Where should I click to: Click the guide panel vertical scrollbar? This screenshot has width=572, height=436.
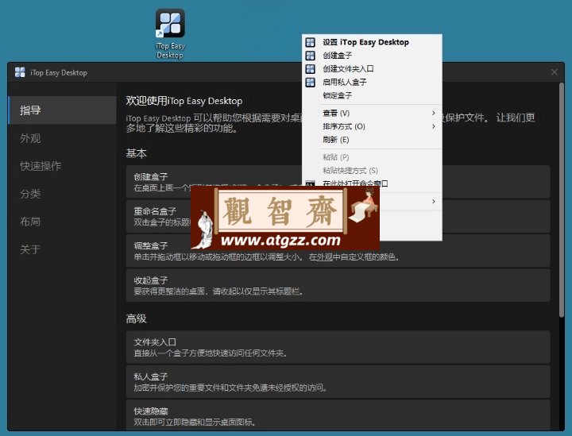(562, 200)
